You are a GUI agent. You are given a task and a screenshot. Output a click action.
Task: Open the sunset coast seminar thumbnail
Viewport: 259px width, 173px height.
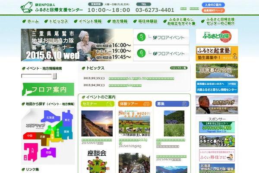(x=97, y=124)
